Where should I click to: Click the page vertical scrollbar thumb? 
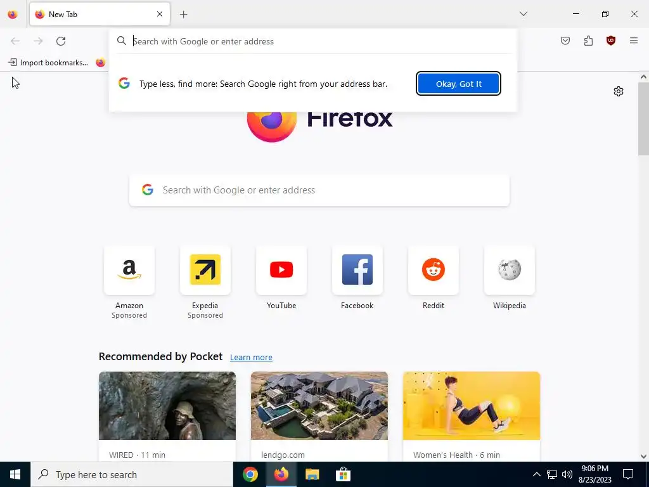[643, 119]
